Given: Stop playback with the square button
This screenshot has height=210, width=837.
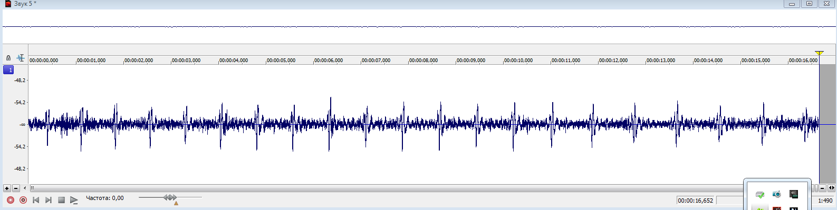Looking at the screenshot, I should pos(61,200).
